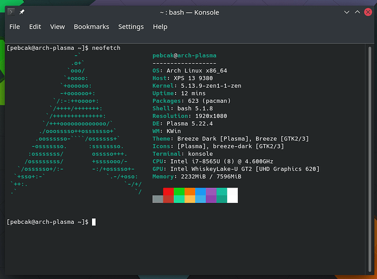Click the typed 'neofetch' command text

(x=106, y=48)
